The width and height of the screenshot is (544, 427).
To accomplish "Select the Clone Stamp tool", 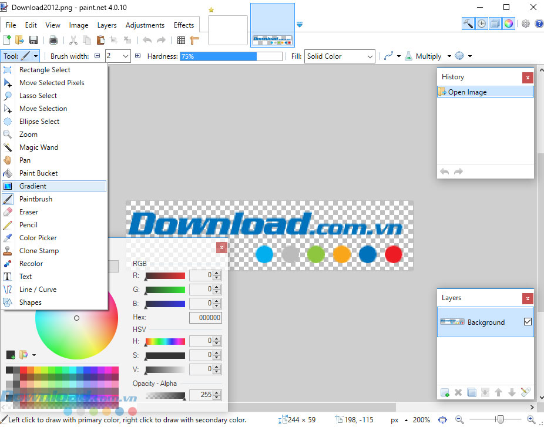I will tap(54, 250).
